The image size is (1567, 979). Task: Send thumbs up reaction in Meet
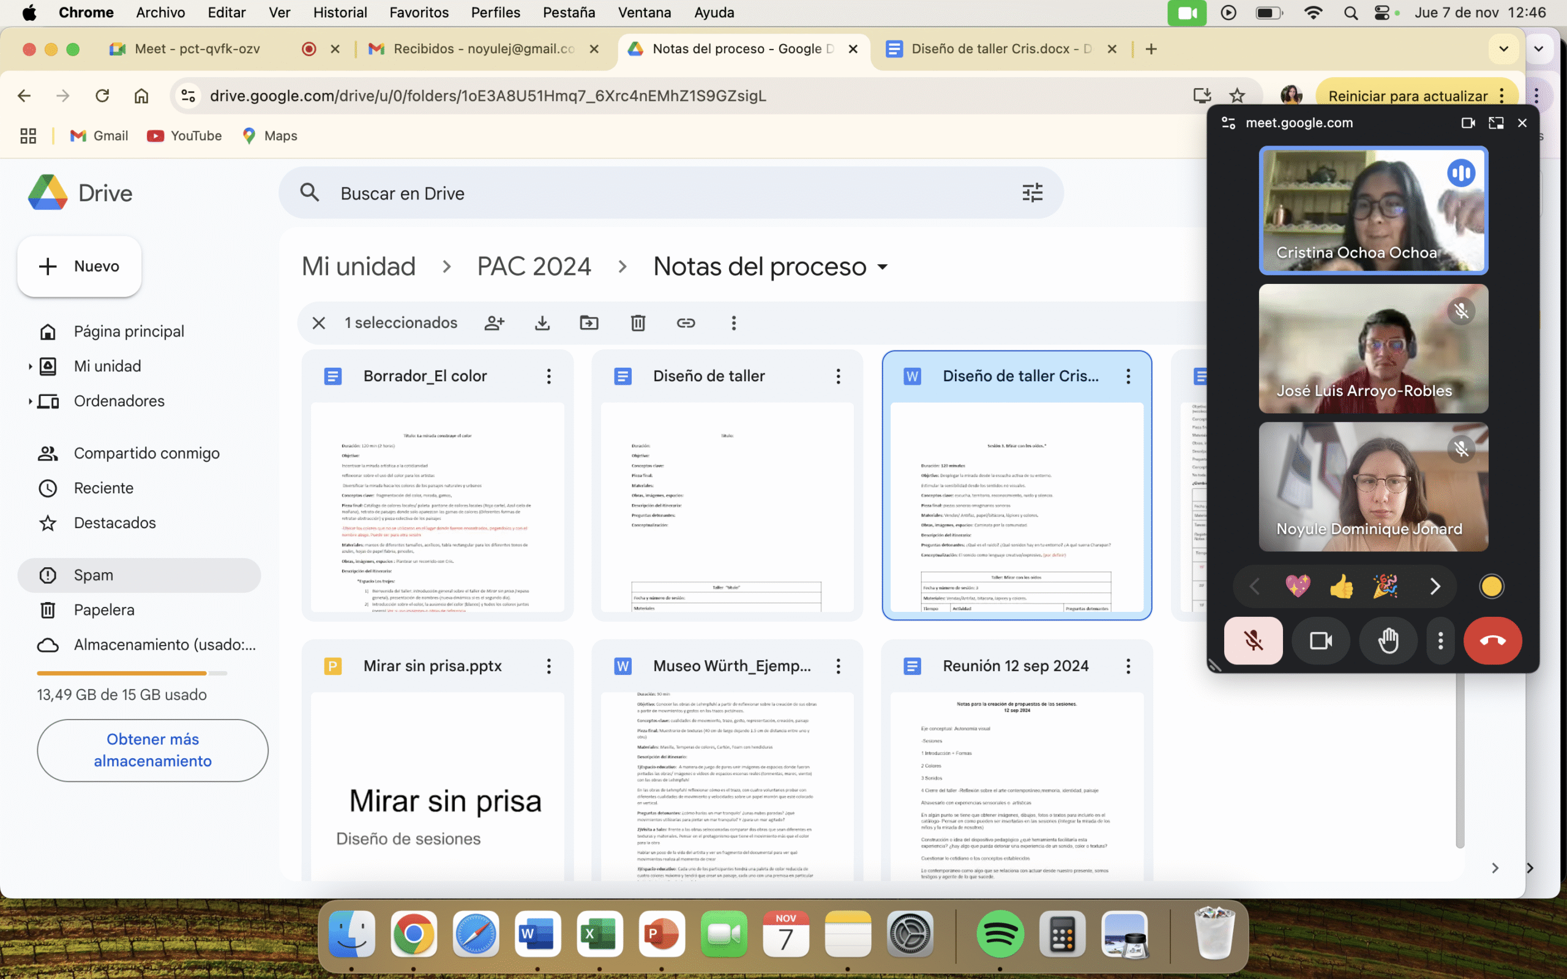[1341, 587]
